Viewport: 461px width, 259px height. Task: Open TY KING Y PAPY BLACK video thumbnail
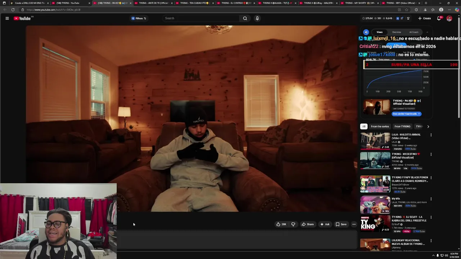[x=375, y=184]
